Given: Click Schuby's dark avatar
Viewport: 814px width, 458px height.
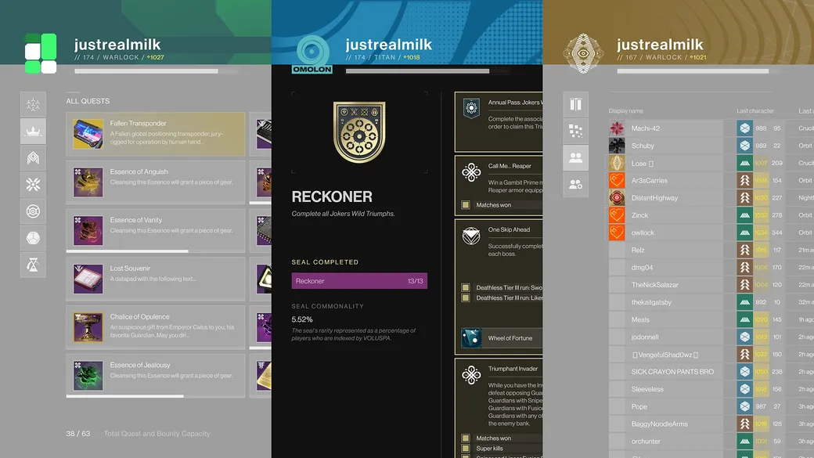Looking at the screenshot, I should pyautogui.click(x=617, y=146).
